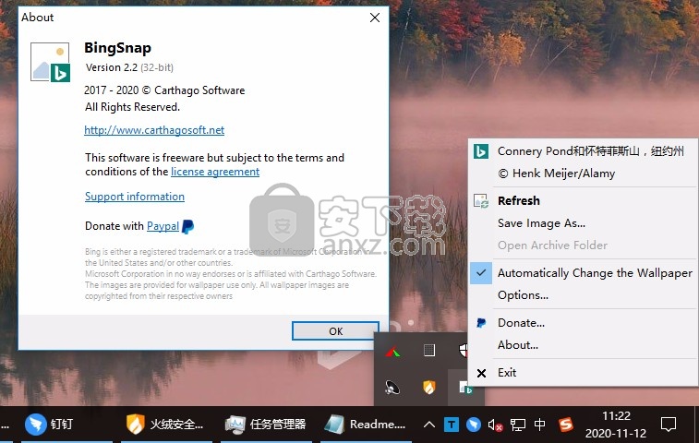Select Refresh in the context menu
Image resolution: width=699 pixels, height=443 pixels.
click(518, 201)
